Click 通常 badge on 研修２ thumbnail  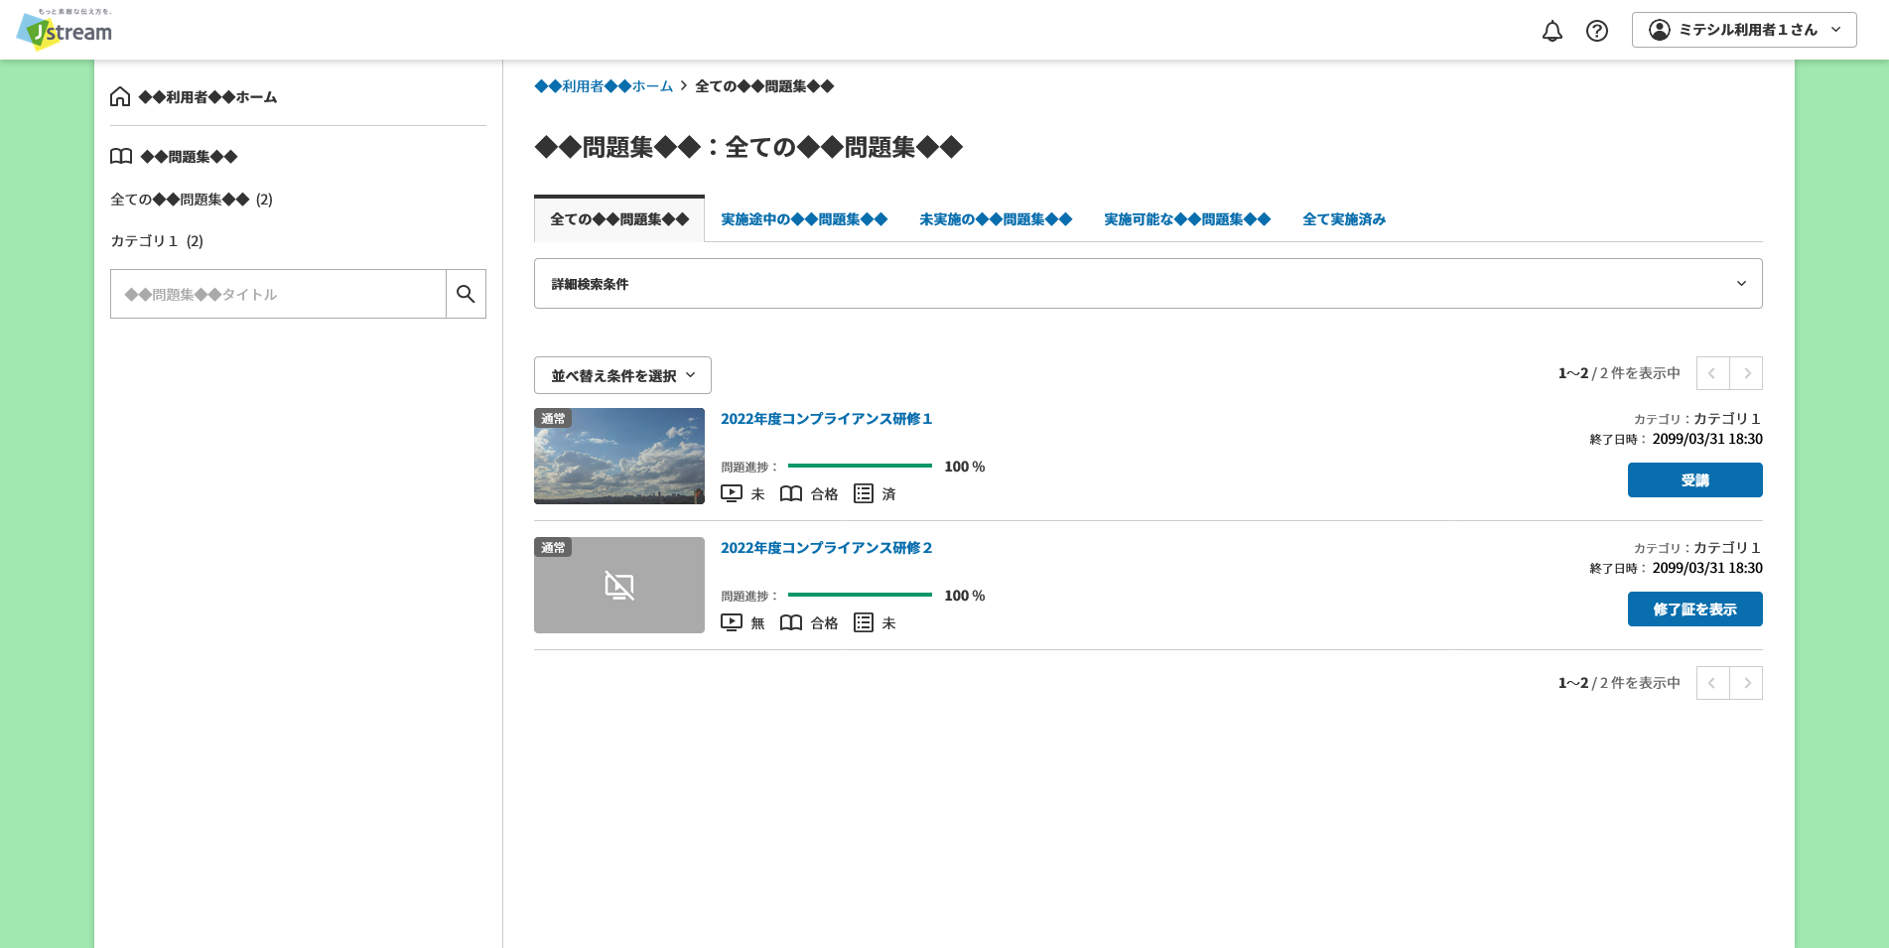(553, 547)
